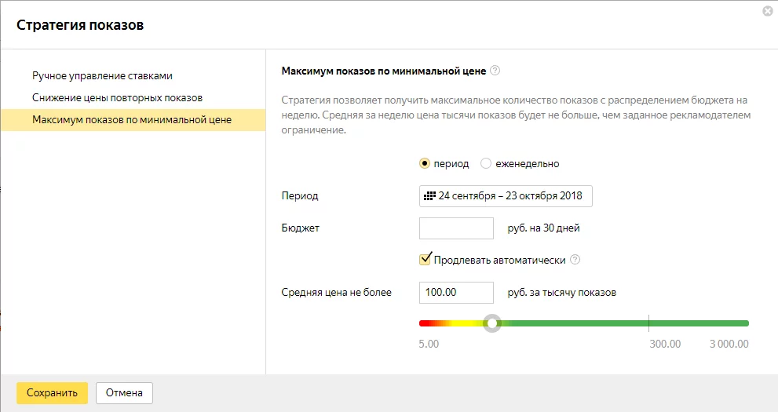The width and height of the screenshot is (778, 412).
Task: Open help icon beside Продлевать автоматически
Action: (575, 259)
